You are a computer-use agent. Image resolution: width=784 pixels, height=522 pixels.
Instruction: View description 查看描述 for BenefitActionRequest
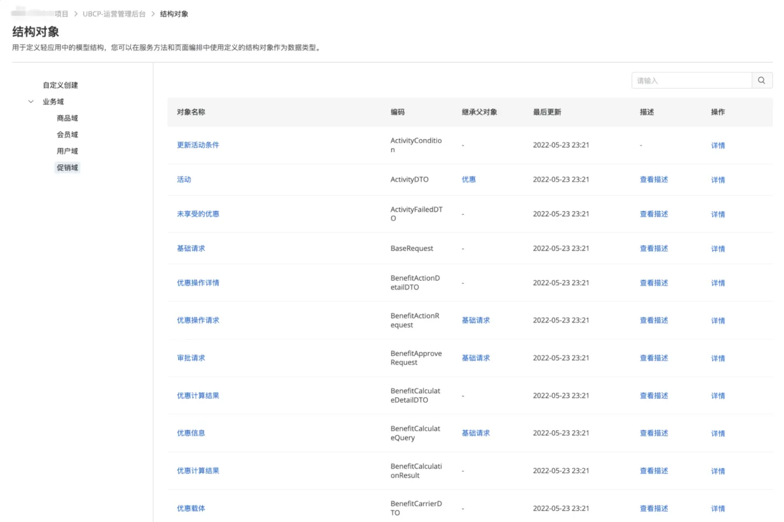pos(654,320)
